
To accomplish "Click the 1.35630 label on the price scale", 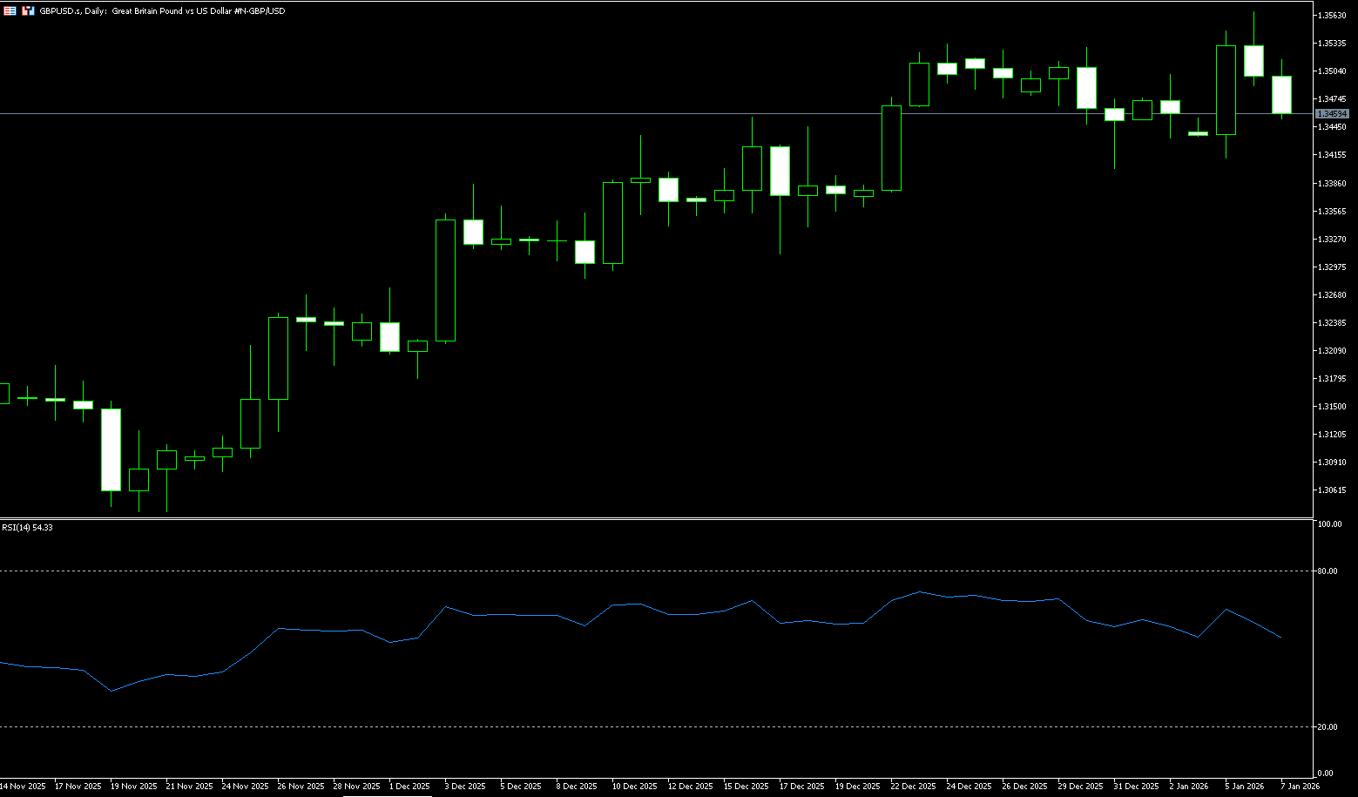I will [1333, 16].
